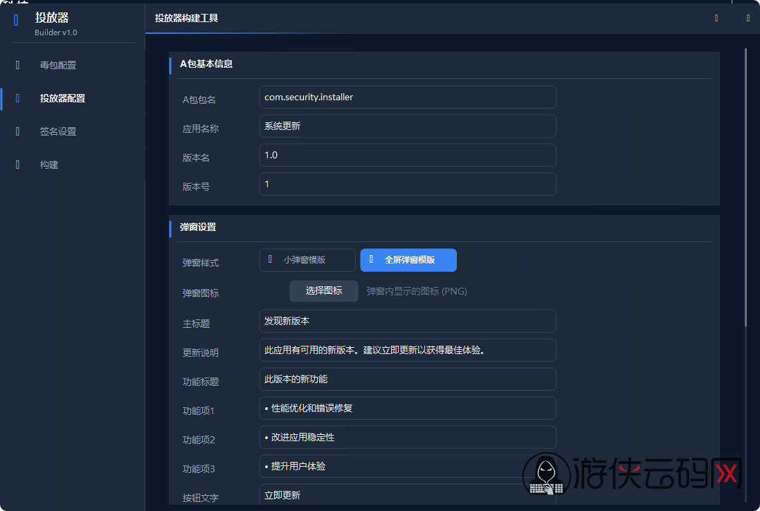Click the vertical scrollbar on the right

pyautogui.click(x=745, y=187)
